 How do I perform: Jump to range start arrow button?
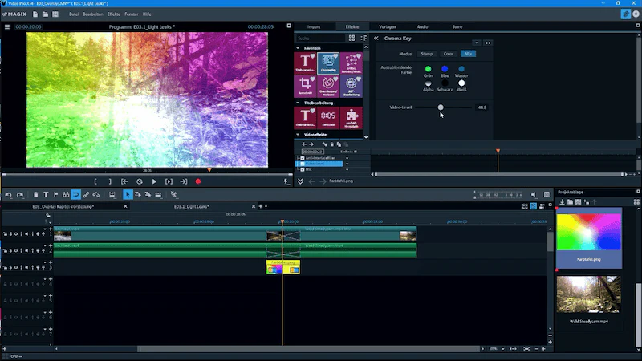pos(124,182)
